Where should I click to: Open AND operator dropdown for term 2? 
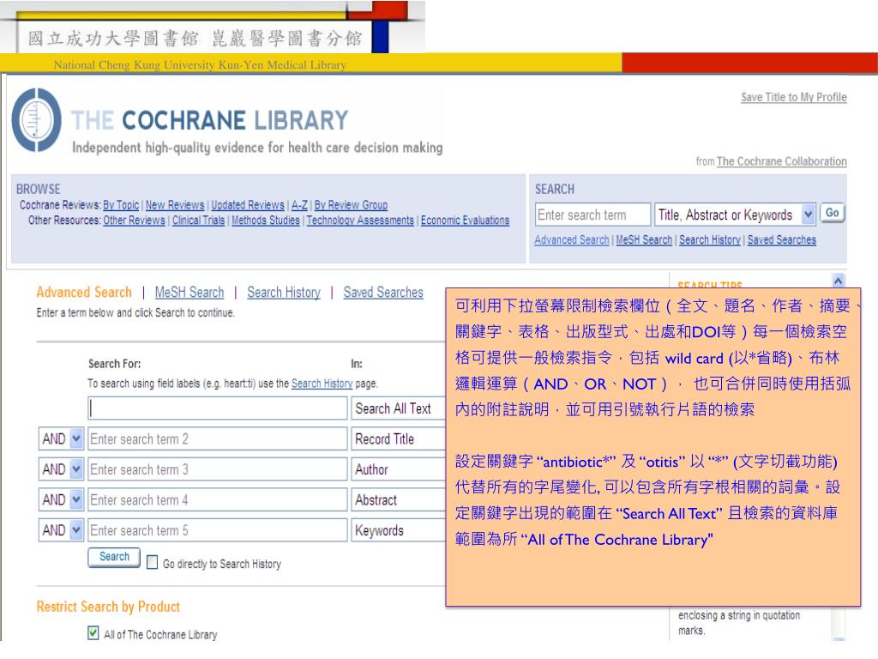61,438
